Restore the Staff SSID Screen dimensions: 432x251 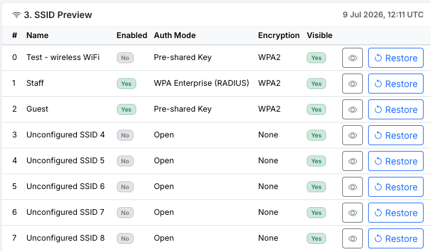click(x=396, y=84)
